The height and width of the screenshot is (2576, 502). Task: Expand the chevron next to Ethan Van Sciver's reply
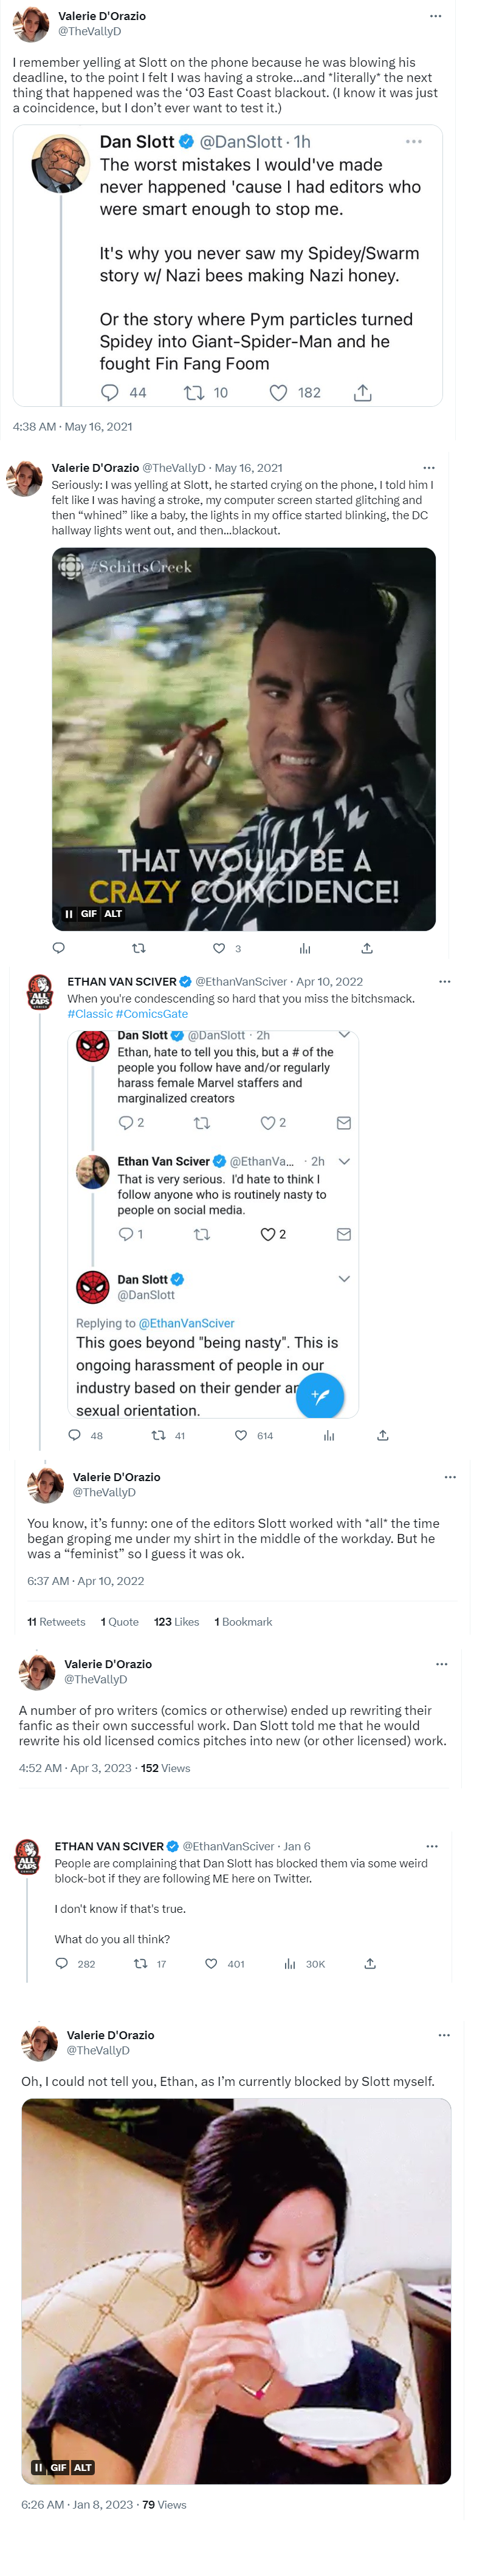click(344, 1161)
